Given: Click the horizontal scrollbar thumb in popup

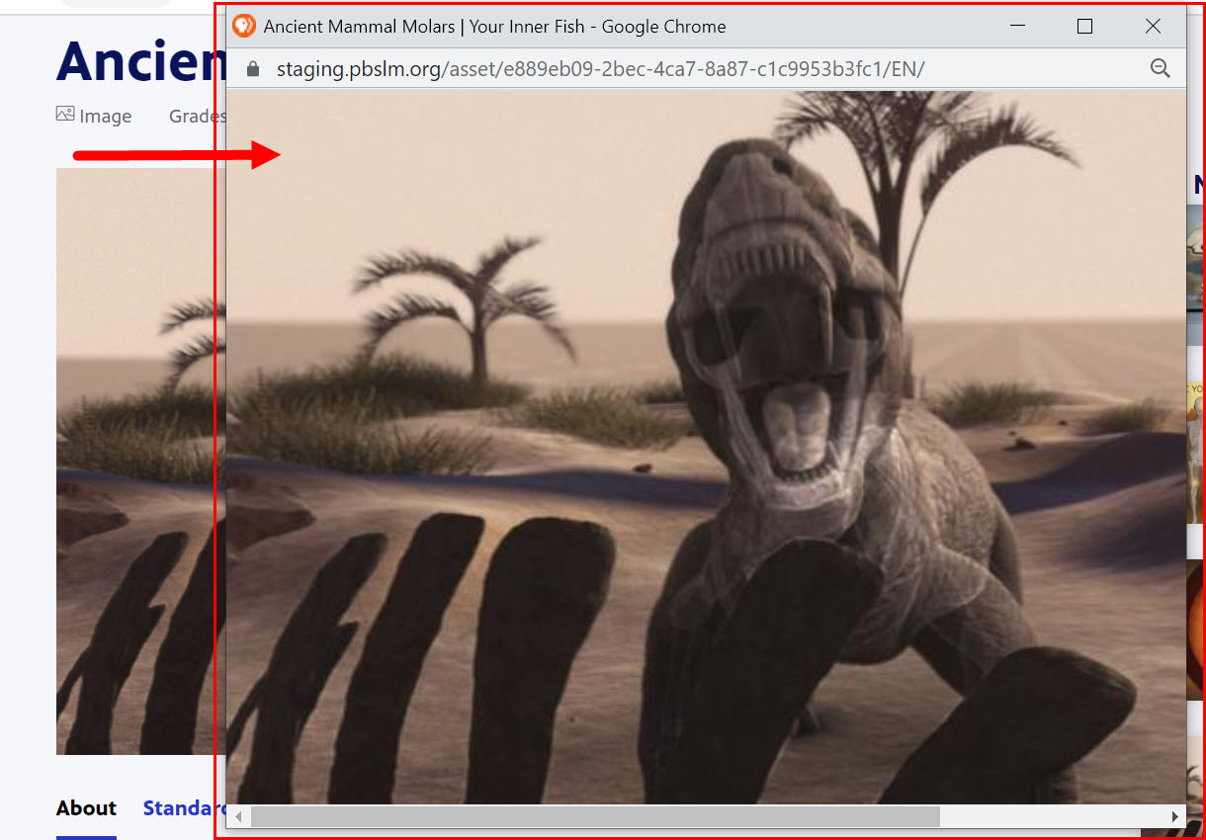Looking at the screenshot, I should pyautogui.click(x=596, y=816).
